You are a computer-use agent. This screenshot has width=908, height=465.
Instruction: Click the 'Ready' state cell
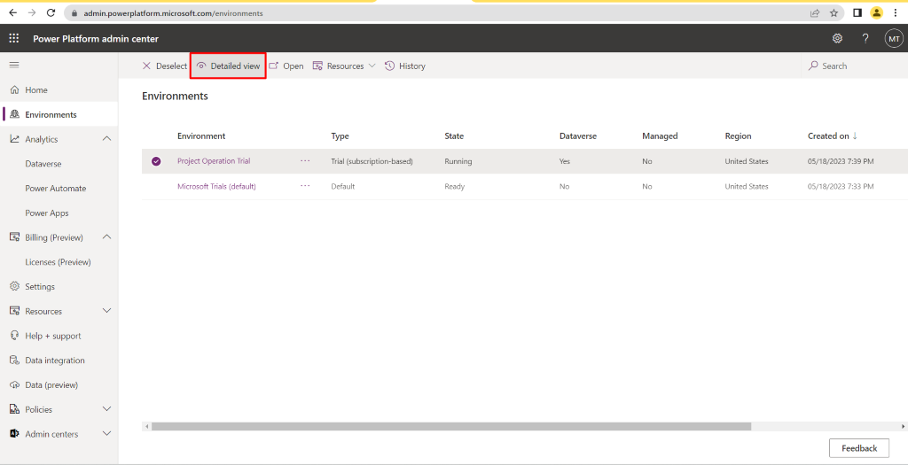455,186
